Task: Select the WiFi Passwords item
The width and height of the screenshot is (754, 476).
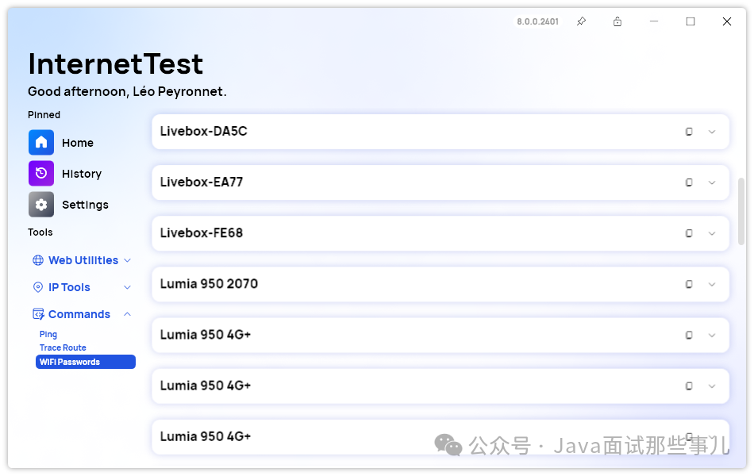Action: (86, 362)
